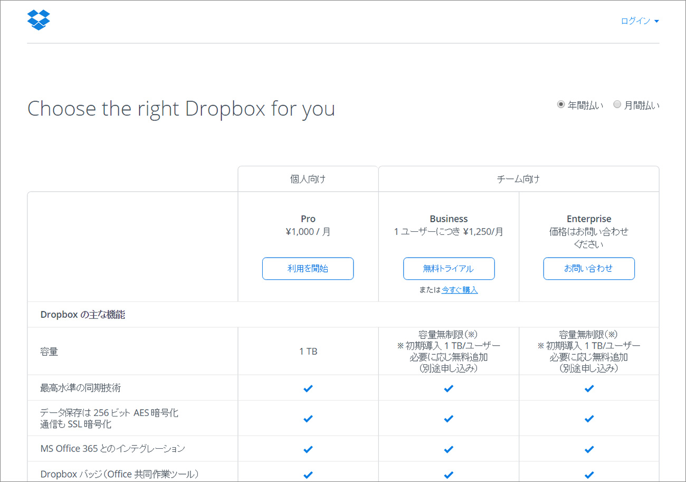Click Pro checkmark for MS Office 365 row
The height and width of the screenshot is (482, 686).
tap(308, 449)
